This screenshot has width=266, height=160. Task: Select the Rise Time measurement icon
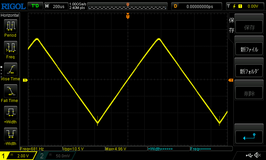click(x=11, y=69)
